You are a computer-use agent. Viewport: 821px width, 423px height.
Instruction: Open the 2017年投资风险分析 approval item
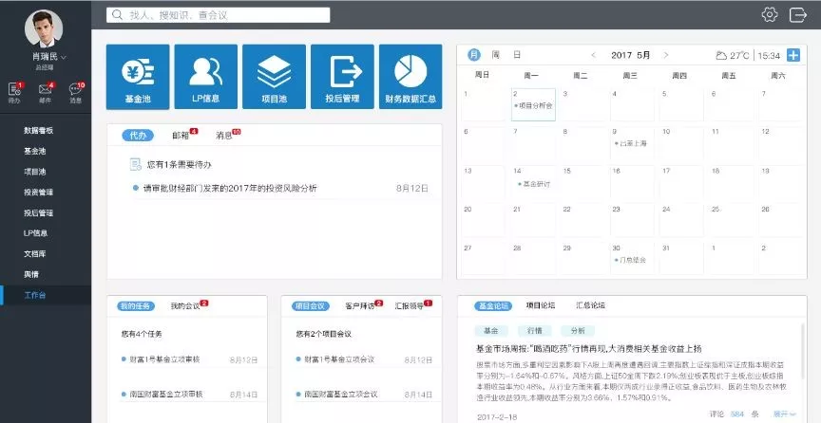pyautogui.click(x=230, y=188)
